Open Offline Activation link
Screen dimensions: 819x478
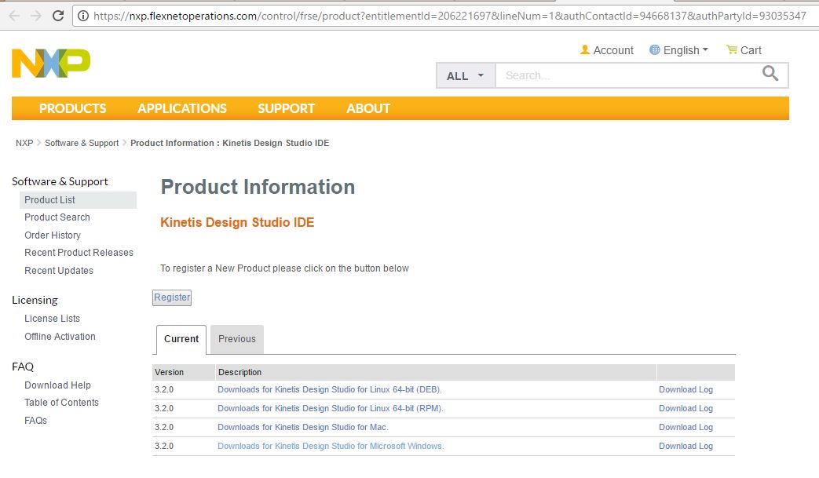(x=60, y=337)
